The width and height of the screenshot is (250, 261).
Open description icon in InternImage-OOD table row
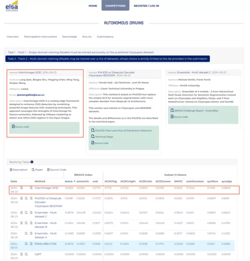pyautogui.click(x=22, y=188)
